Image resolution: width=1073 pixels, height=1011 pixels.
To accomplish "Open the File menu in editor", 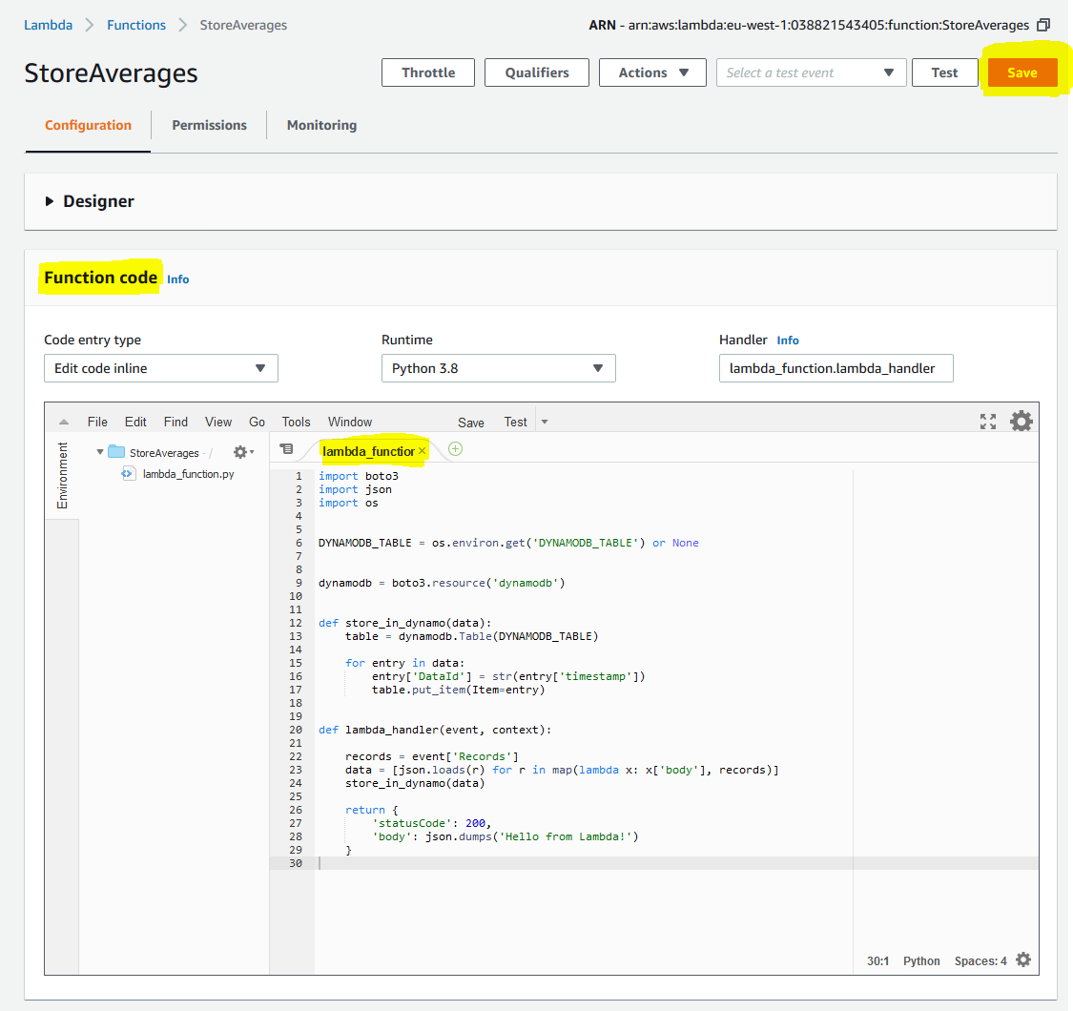I will (97, 422).
